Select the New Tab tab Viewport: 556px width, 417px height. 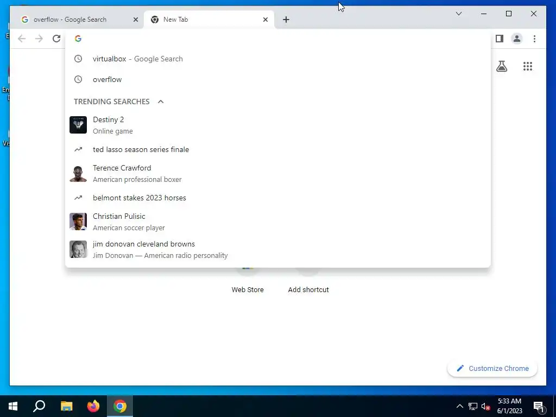click(x=209, y=20)
